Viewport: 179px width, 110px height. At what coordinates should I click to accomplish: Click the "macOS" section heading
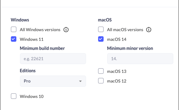click(x=105, y=20)
